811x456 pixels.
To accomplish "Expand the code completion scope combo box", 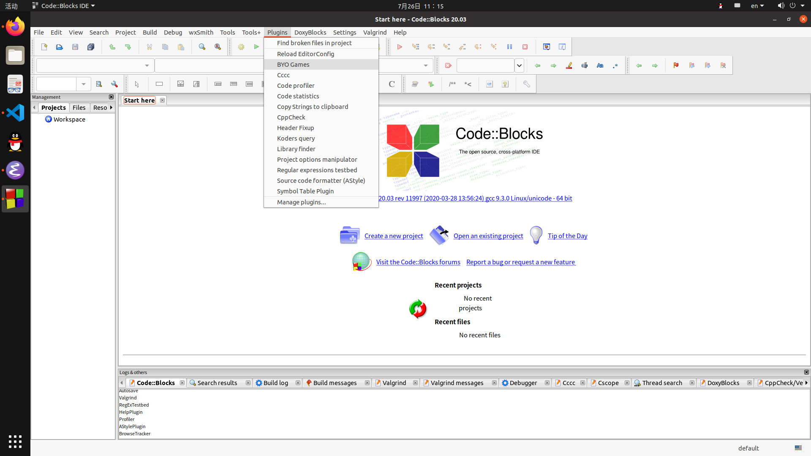I will (147, 65).
